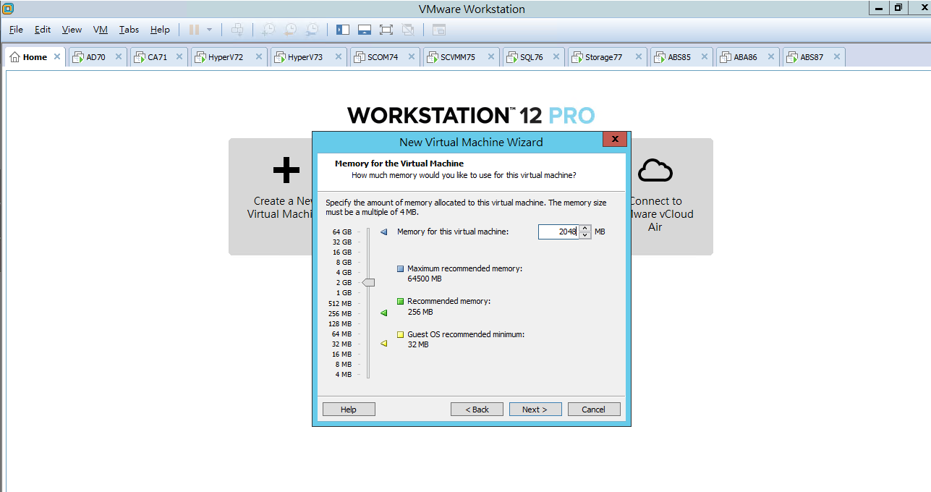This screenshot has height=492, width=931.
Task: Click the 64500 MB maximum recommended value
Action: point(425,279)
